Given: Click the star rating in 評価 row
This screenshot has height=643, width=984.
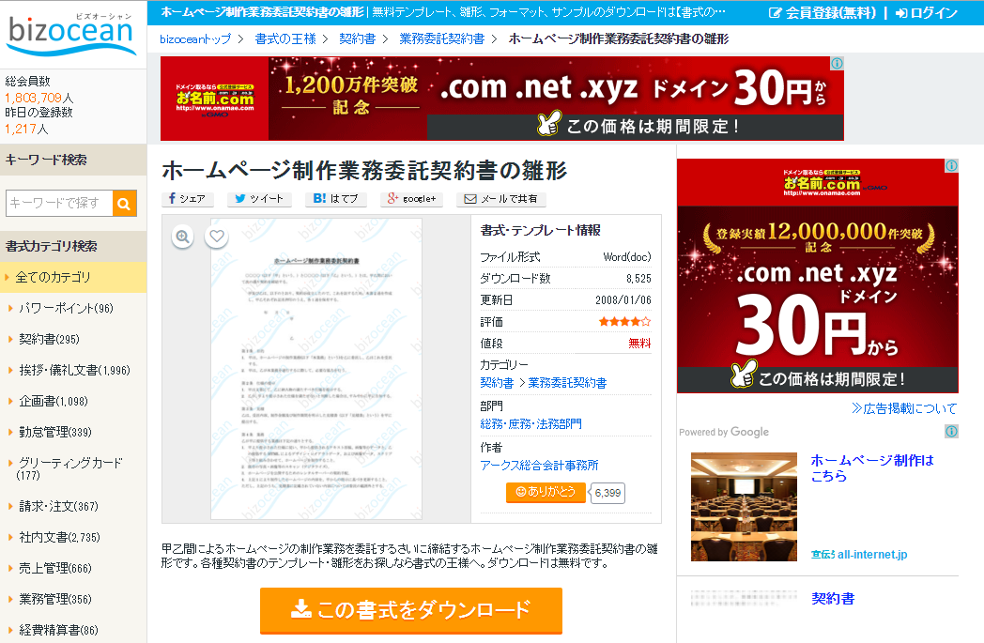Looking at the screenshot, I should point(624,322).
